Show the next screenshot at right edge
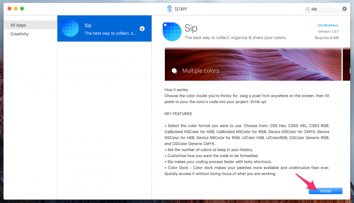This screenshot has width=354, height=203. point(346,64)
